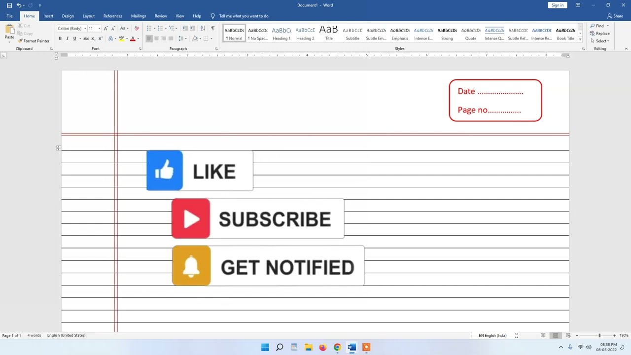Open the font size dropdown

99,29
